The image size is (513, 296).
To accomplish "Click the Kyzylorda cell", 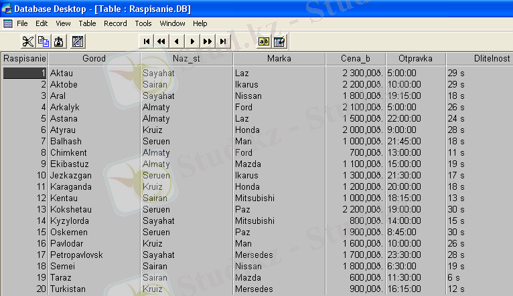I will click(x=94, y=221).
